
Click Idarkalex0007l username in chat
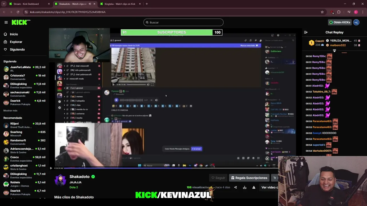322,151
